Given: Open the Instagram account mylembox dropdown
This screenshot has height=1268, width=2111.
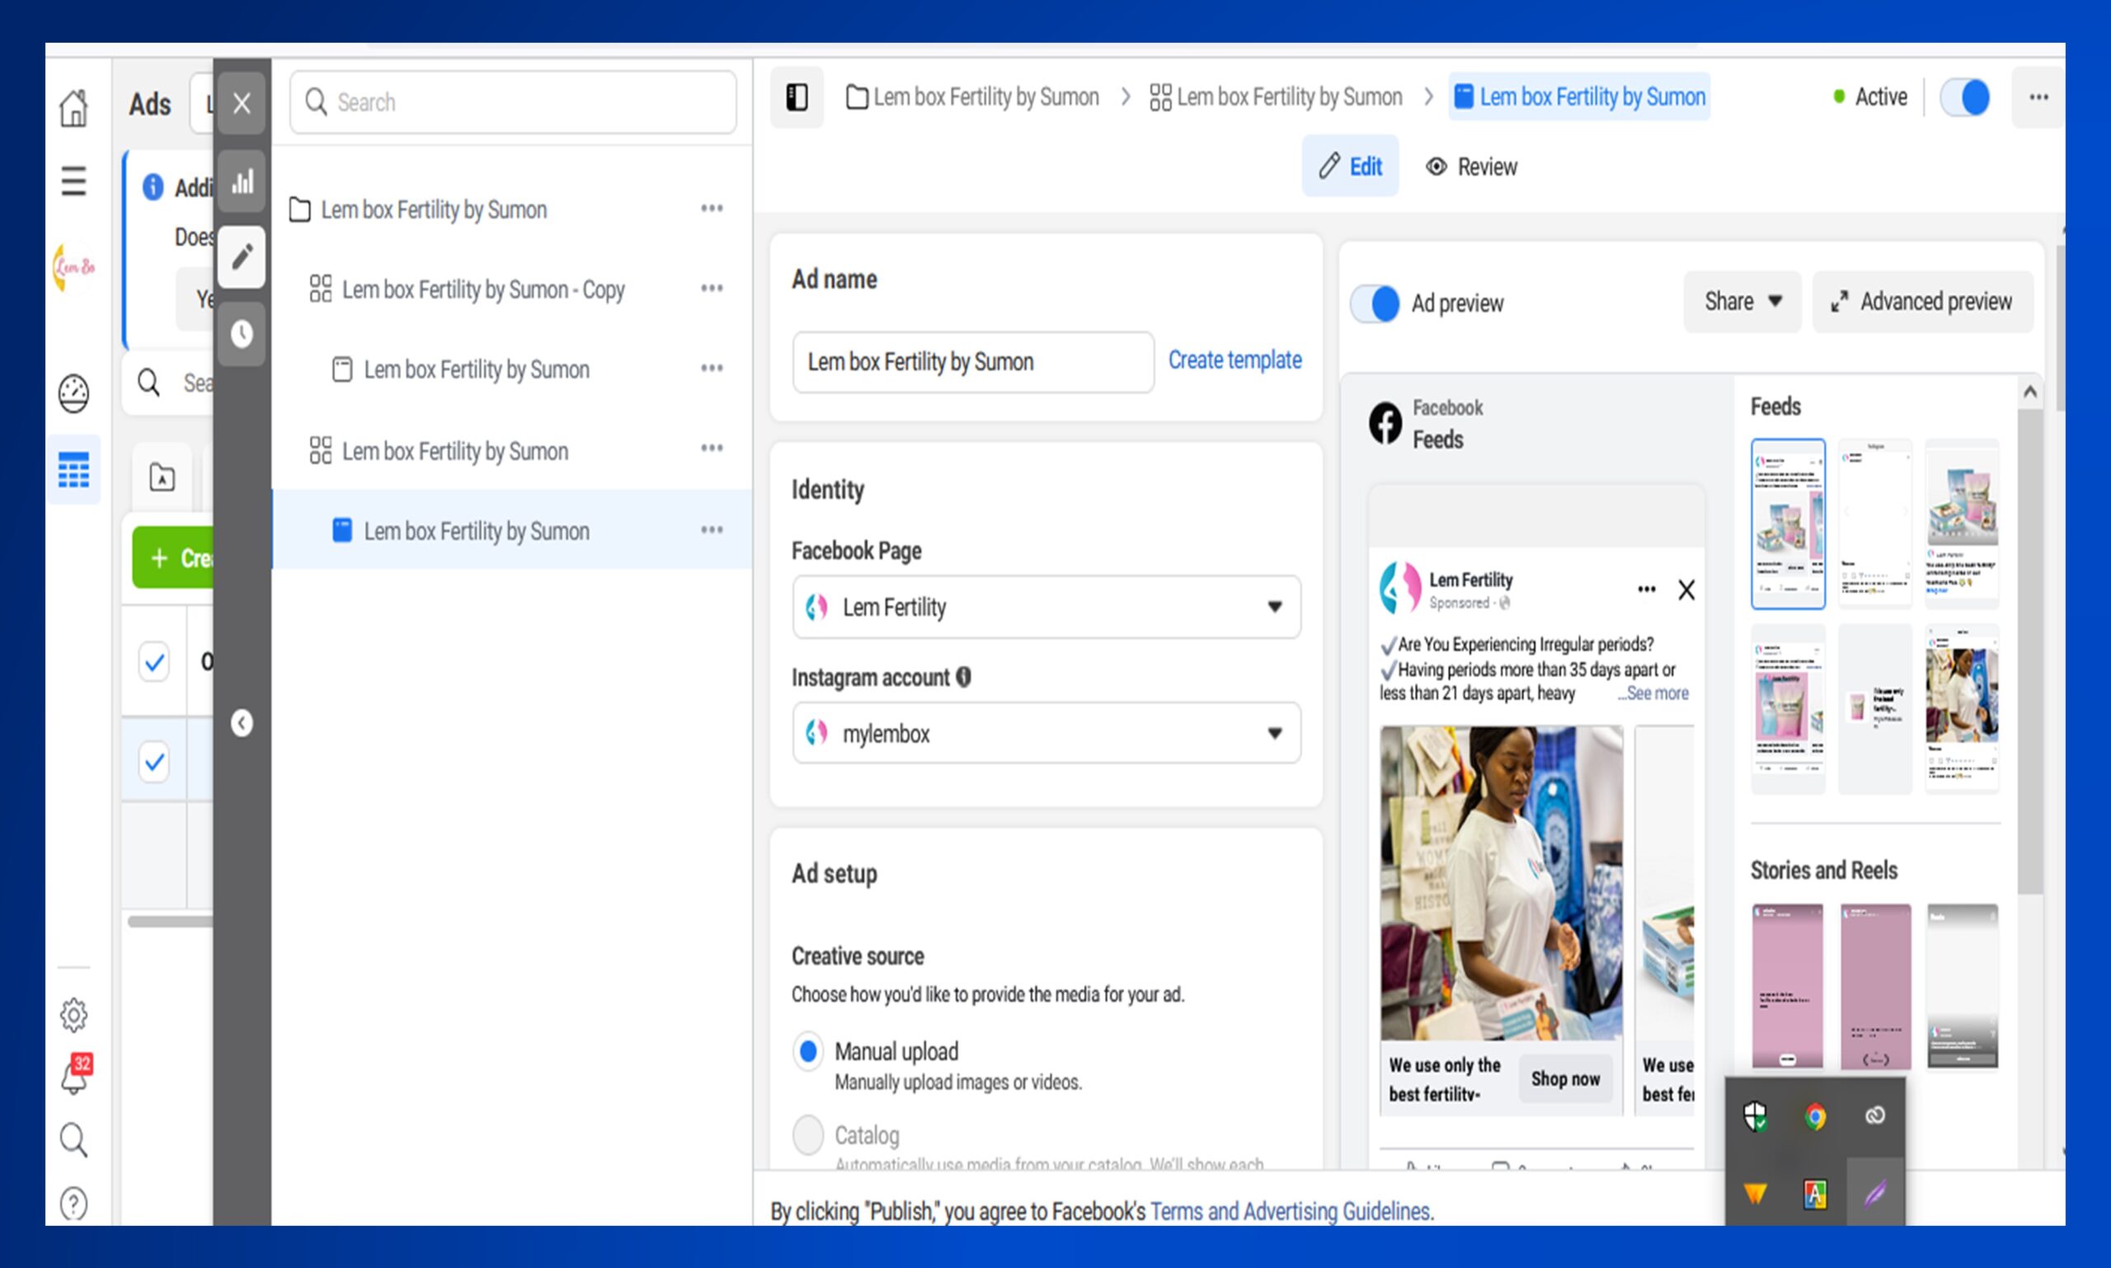Looking at the screenshot, I should 1046,732.
